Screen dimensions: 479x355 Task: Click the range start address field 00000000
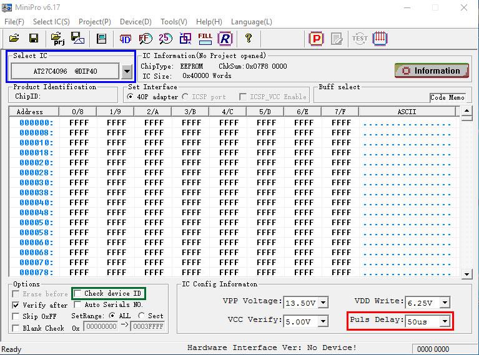pos(101,326)
